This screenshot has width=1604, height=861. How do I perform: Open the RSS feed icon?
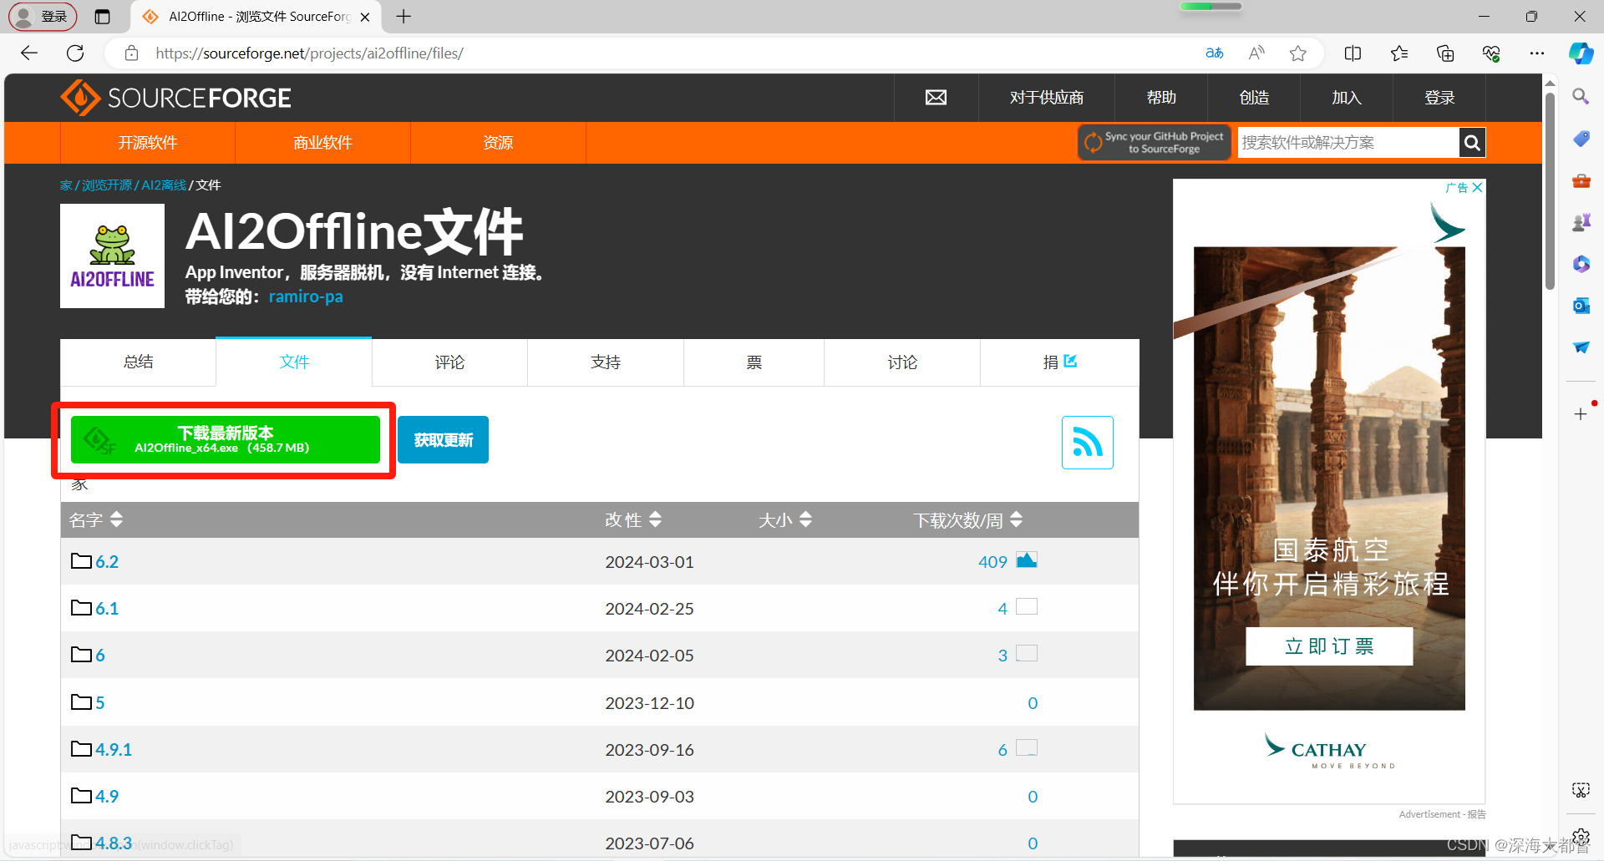(x=1087, y=442)
